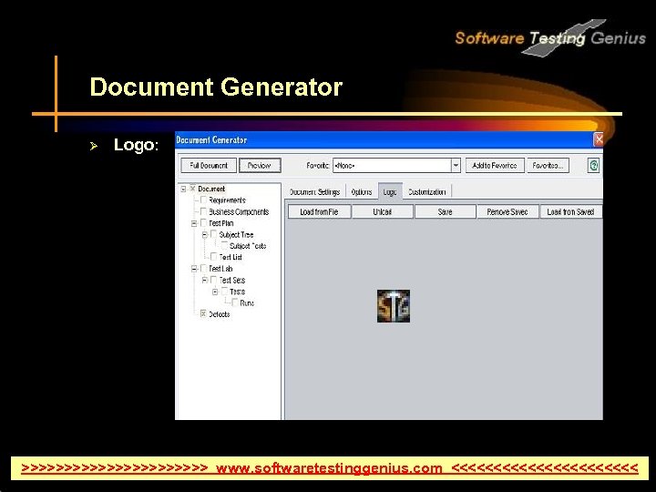This screenshot has width=656, height=492.
Task: Check the Requirements checkbox
Action: 203,200
